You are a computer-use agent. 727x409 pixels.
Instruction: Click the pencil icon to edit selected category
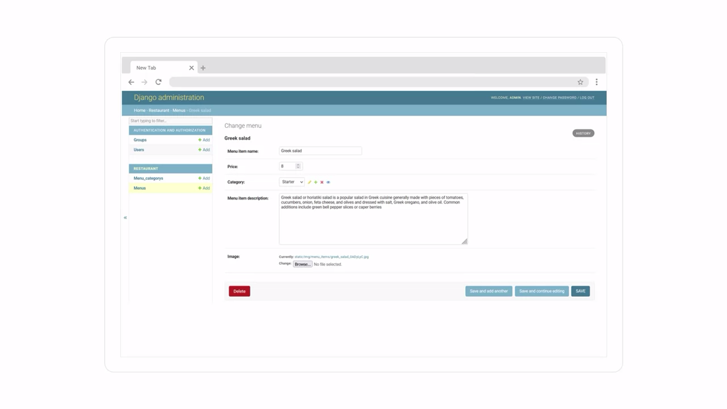click(x=309, y=182)
